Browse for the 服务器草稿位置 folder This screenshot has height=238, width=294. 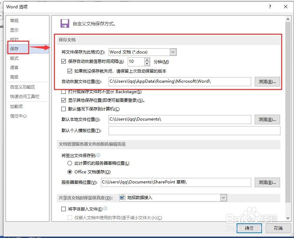click(267, 182)
